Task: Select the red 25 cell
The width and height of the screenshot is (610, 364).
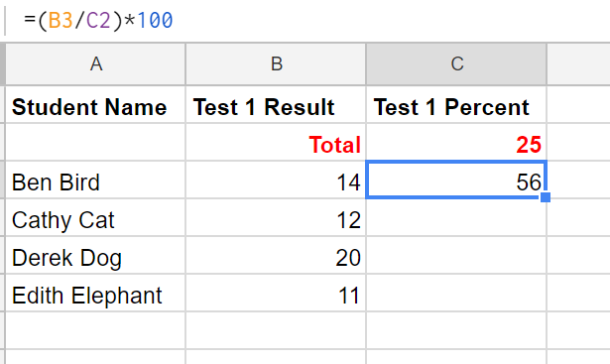Action: pos(456,143)
